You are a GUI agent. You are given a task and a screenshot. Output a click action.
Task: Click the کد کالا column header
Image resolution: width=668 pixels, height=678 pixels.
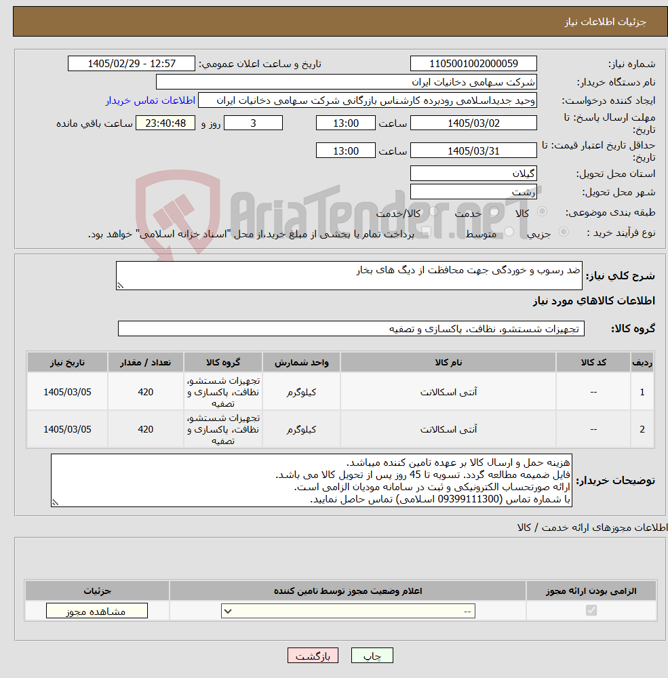[593, 362]
